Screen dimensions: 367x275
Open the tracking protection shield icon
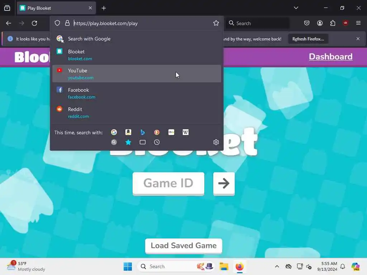57,23
